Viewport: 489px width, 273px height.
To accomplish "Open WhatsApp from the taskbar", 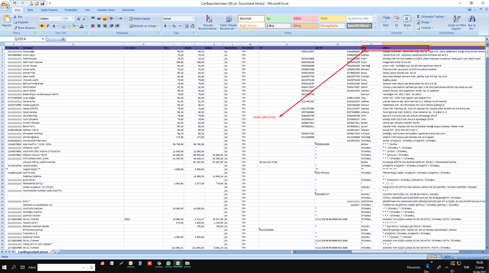I will pos(168,264).
